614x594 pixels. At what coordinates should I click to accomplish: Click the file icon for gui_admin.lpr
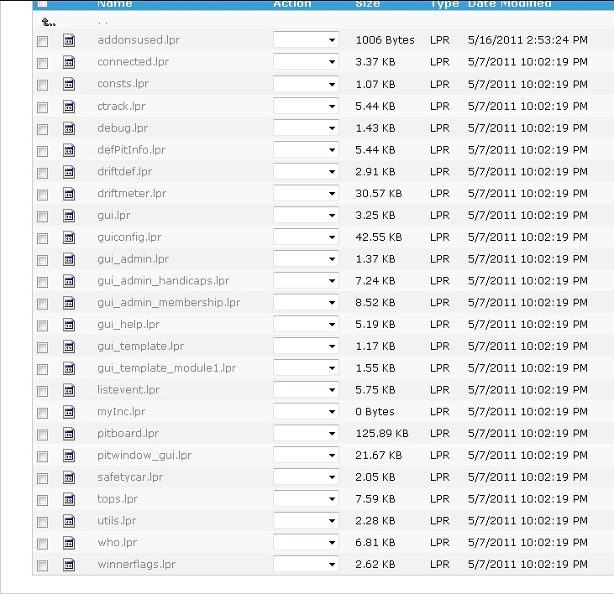(69, 259)
